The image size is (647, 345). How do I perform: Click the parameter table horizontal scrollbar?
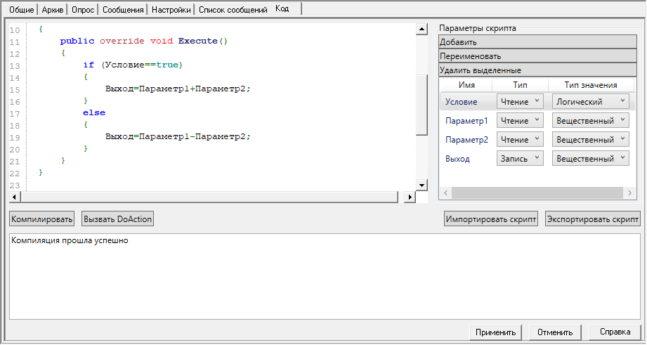537,193
